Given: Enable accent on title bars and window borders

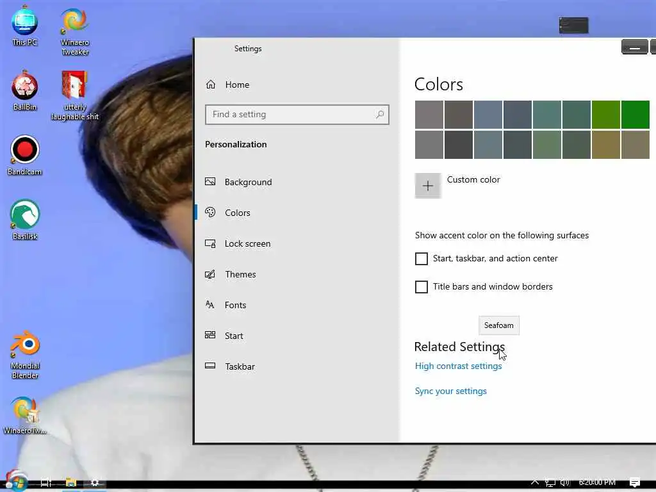Looking at the screenshot, I should (x=422, y=287).
